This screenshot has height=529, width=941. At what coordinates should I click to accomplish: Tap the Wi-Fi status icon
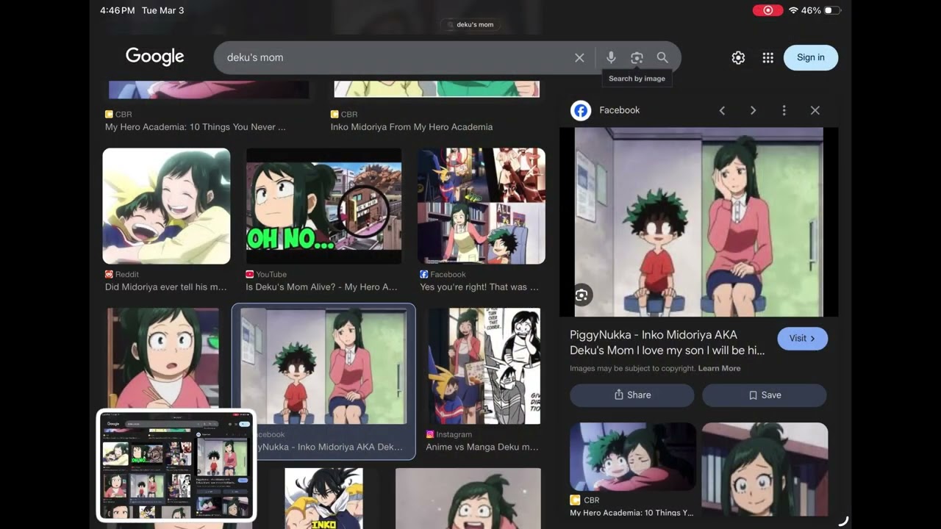click(793, 10)
